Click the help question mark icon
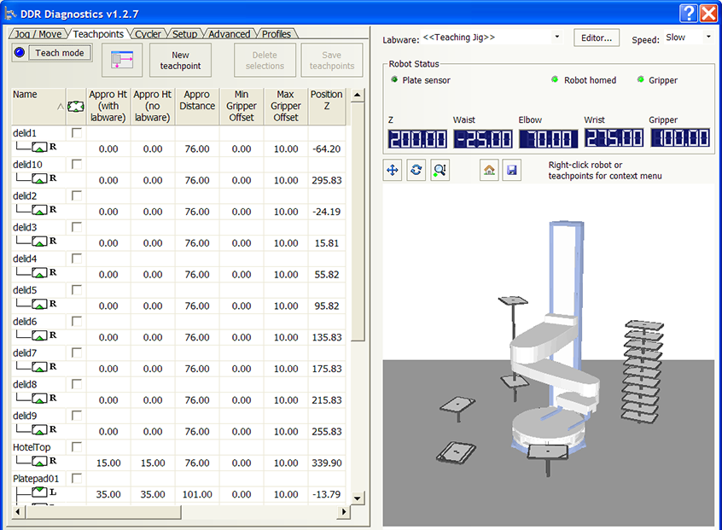Image resolution: width=722 pixels, height=530 pixels. (689, 13)
